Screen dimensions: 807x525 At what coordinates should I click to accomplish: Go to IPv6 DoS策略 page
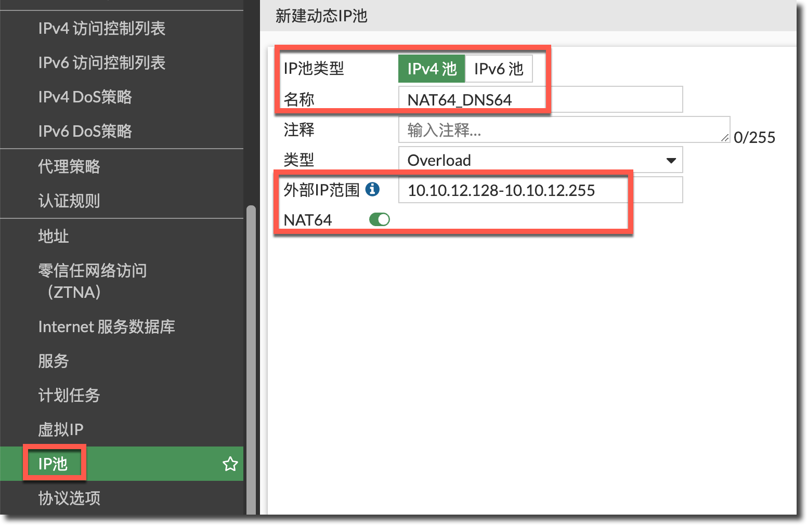[x=85, y=131]
